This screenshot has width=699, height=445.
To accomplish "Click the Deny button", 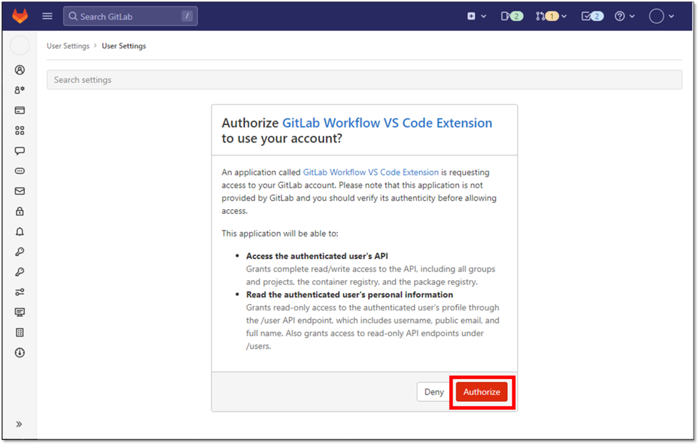I will tap(434, 392).
